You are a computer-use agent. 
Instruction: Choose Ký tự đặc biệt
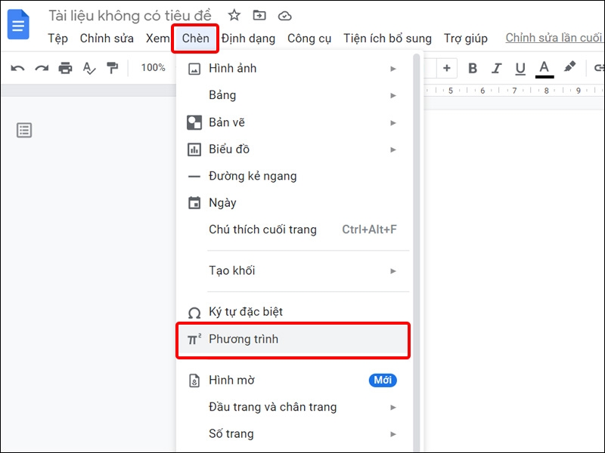pos(293,312)
